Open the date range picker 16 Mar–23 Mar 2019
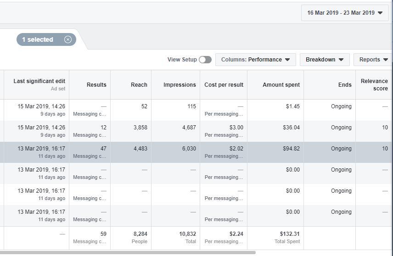Image resolution: width=393 pixels, height=256 pixels. (x=344, y=13)
